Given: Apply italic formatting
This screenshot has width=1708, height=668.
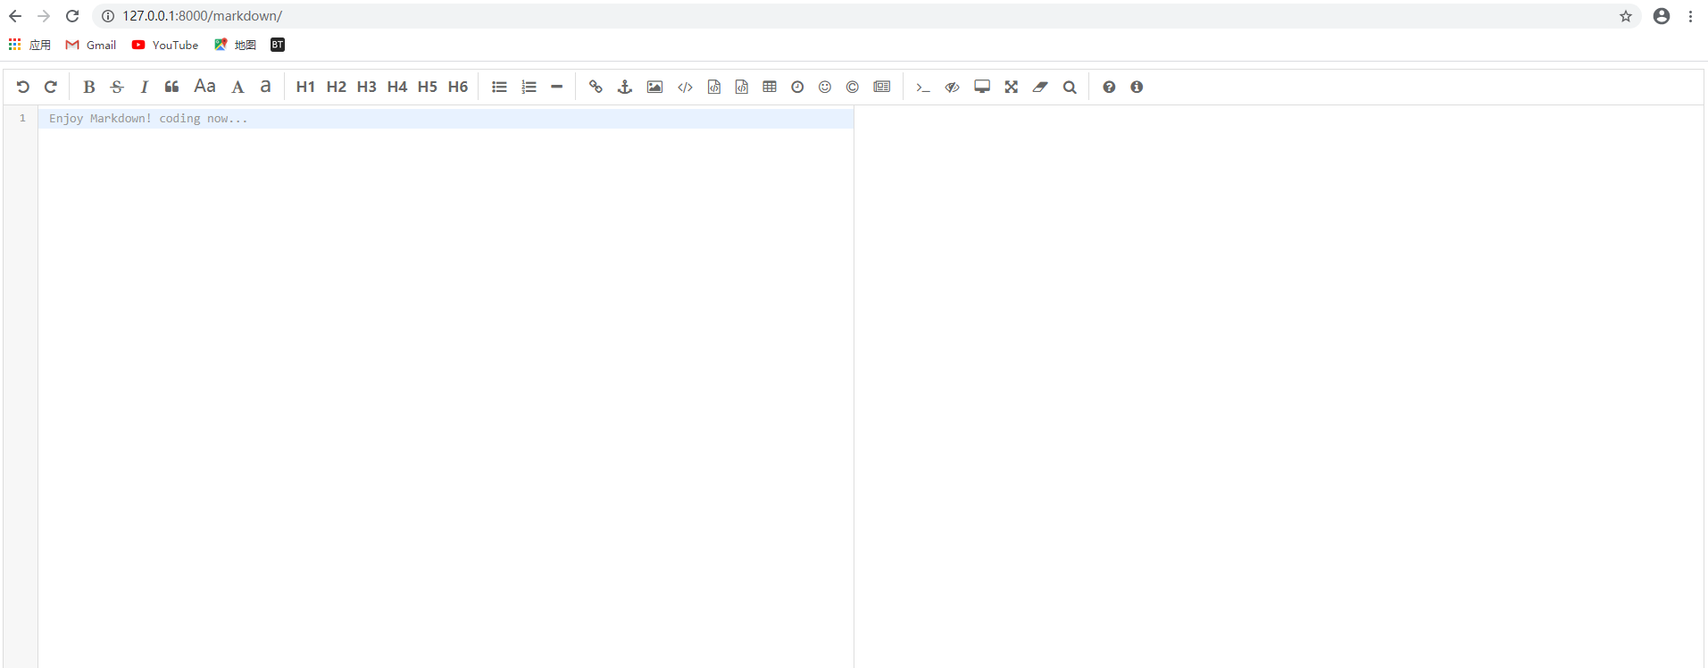Looking at the screenshot, I should [144, 87].
